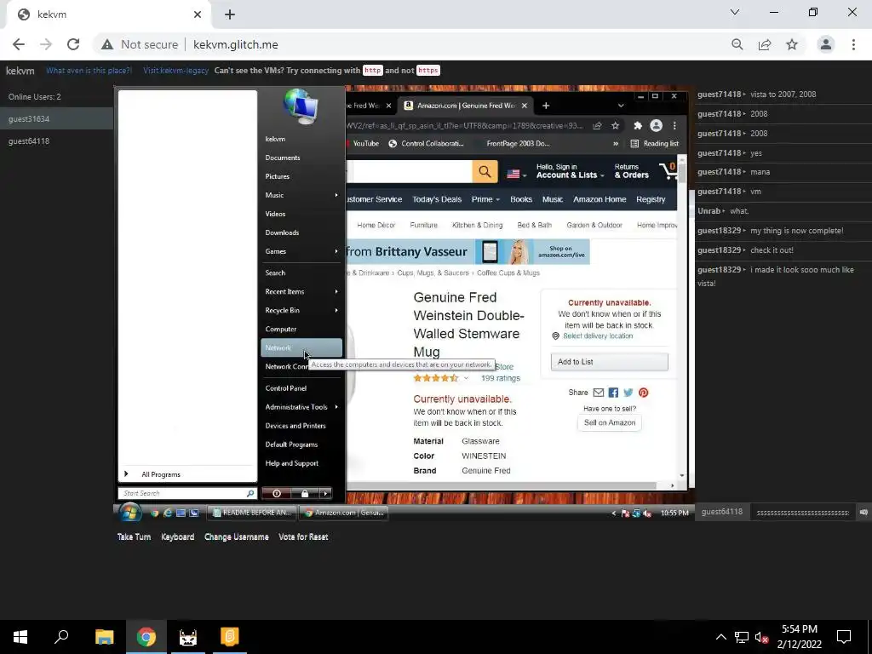
Task: Open Help and Support entry
Action: (x=292, y=463)
